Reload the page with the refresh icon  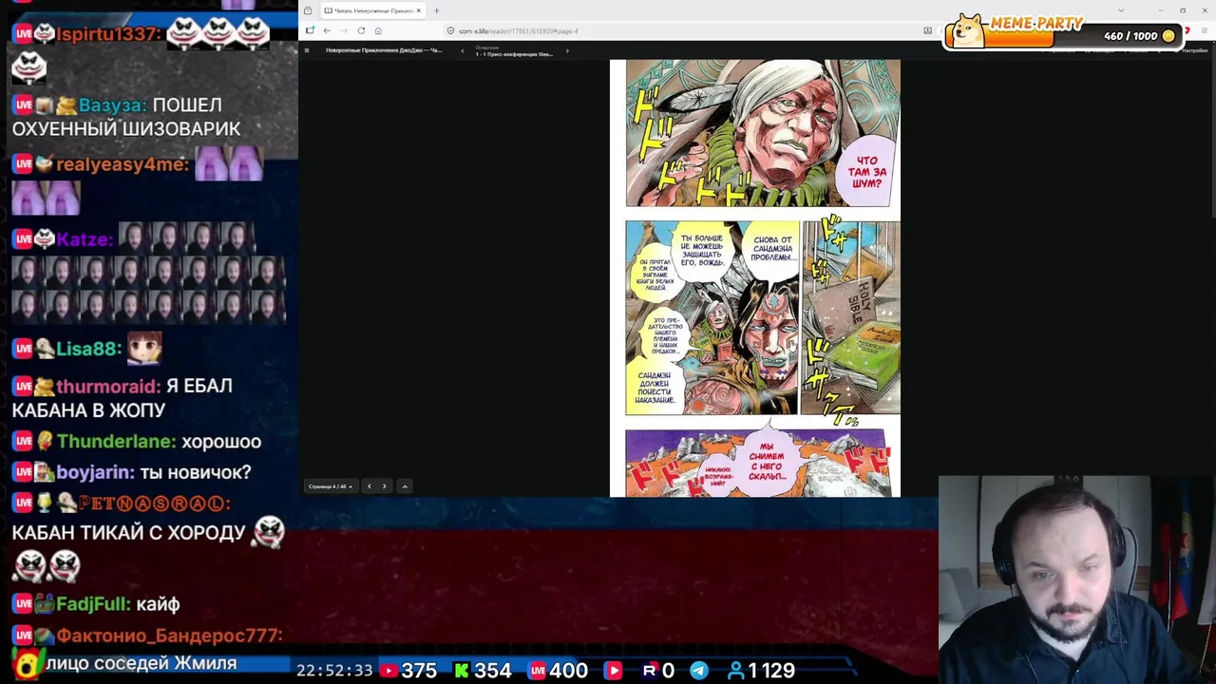click(361, 30)
